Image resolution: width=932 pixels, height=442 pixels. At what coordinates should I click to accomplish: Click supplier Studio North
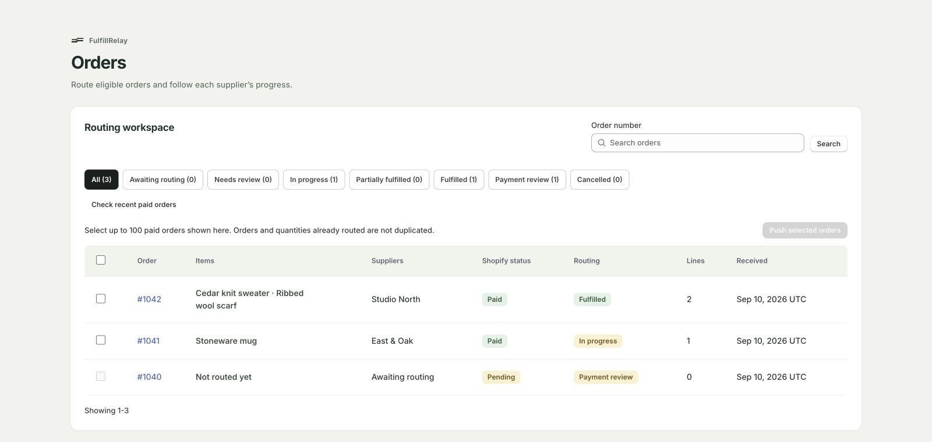[x=396, y=300]
